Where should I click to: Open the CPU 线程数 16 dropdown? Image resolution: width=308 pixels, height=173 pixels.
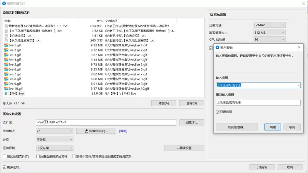[269, 40]
